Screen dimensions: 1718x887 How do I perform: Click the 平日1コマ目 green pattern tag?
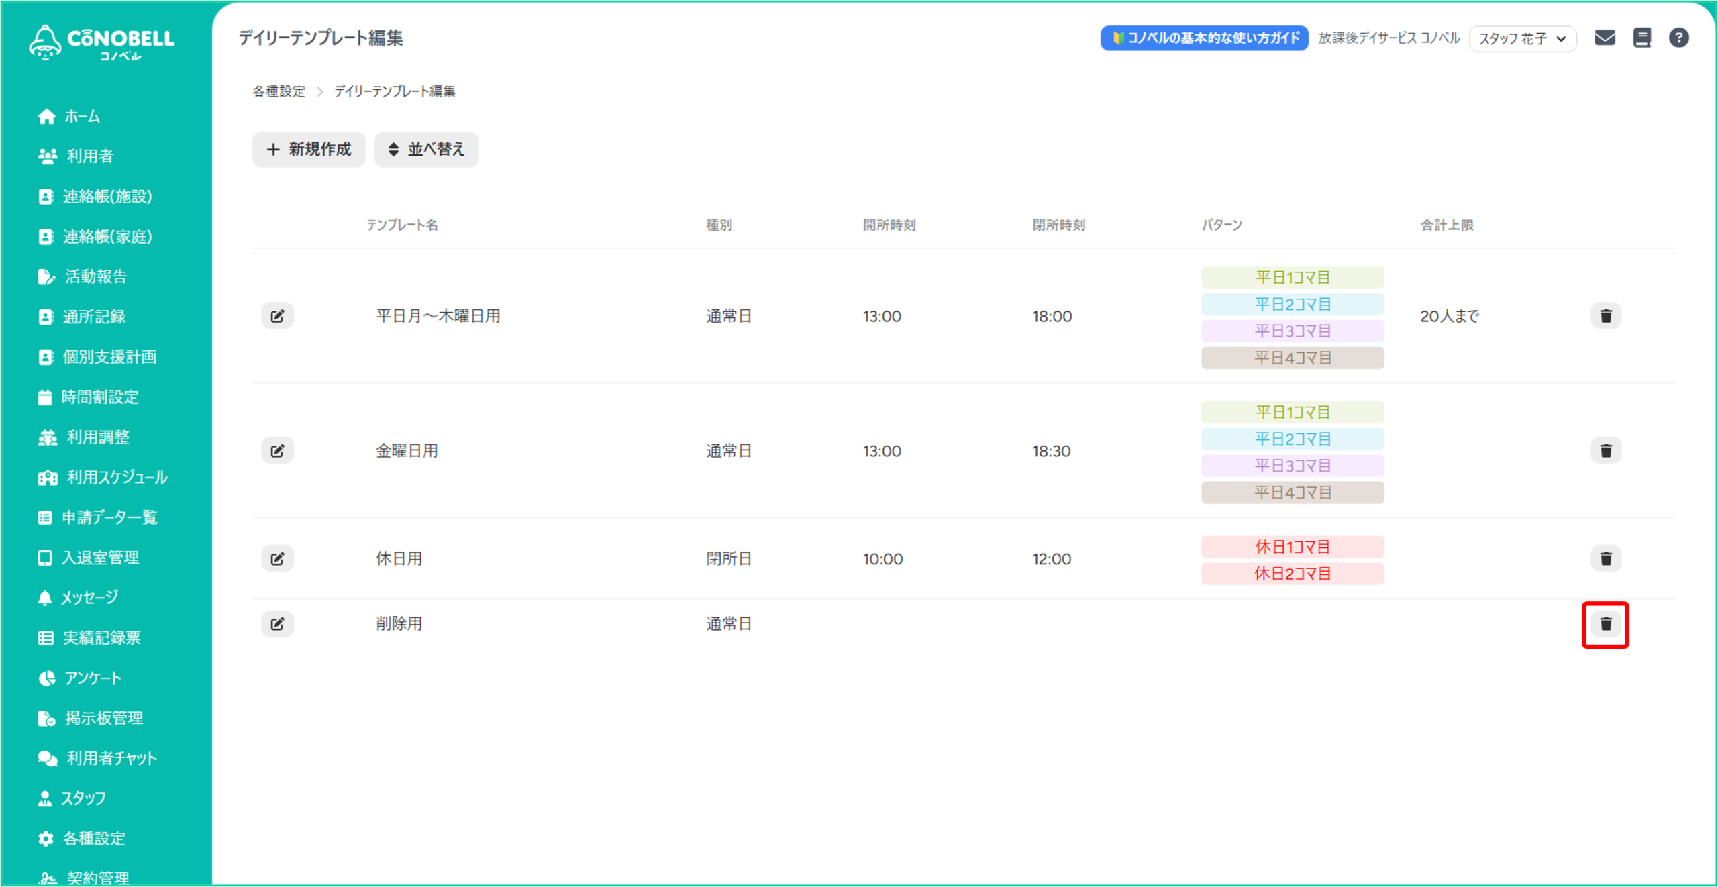[1292, 277]
